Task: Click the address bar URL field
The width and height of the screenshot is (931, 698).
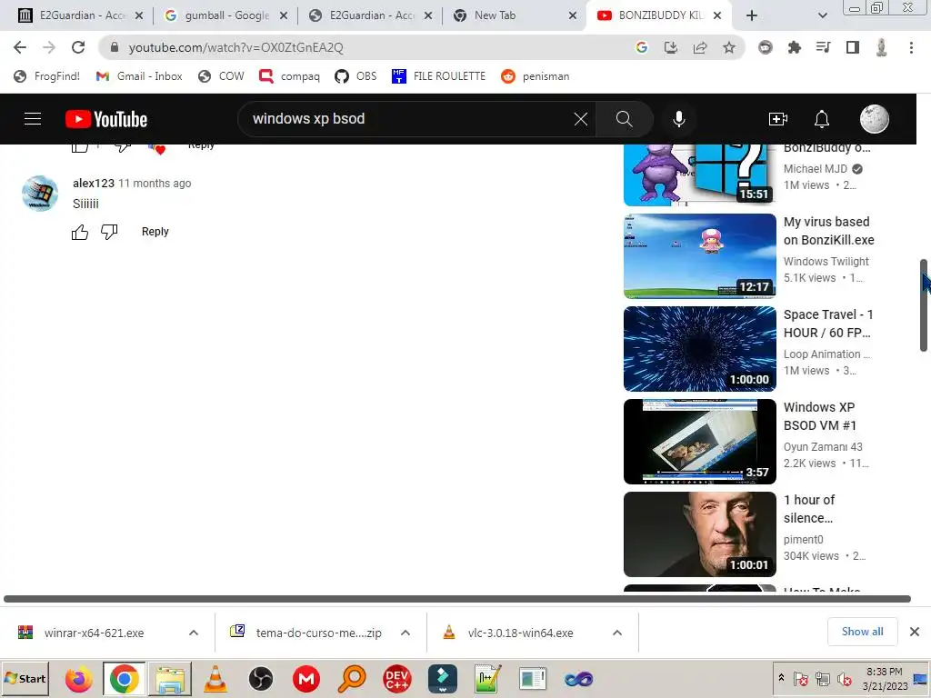Action: (x=368, y=47)
